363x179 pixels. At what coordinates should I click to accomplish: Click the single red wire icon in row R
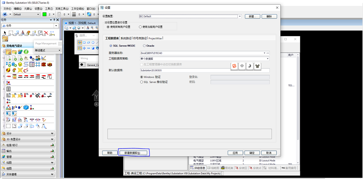point(8,76)
